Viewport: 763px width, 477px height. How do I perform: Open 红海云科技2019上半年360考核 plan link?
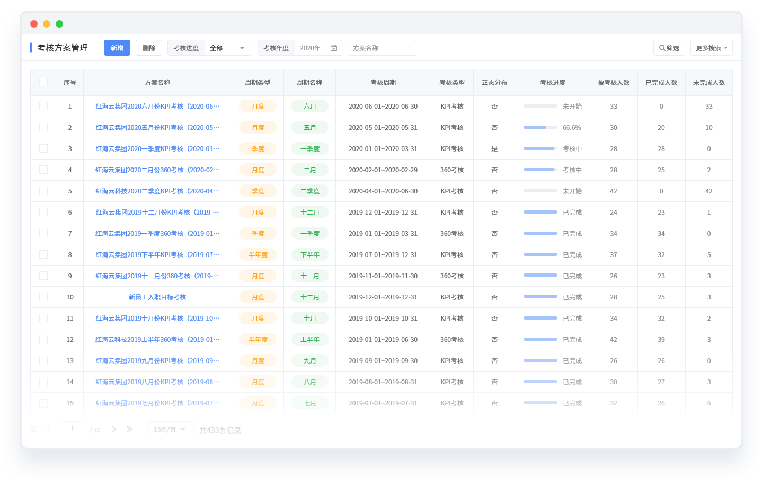click(x=157, y=339)
